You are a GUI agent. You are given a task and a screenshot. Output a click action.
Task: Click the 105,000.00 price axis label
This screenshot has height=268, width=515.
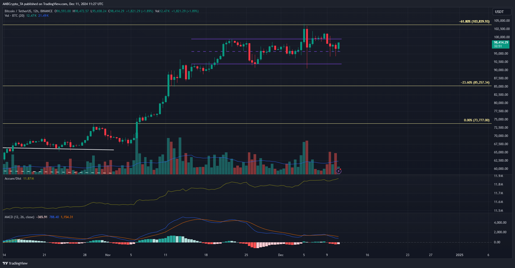[x=501, y=21]
